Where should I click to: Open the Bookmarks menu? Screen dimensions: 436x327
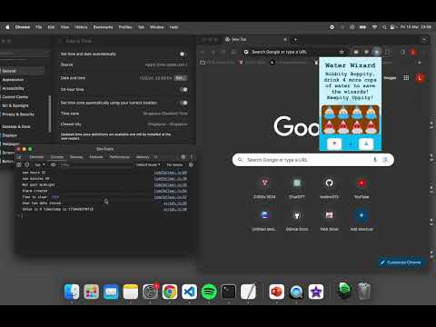click(103, 27)
